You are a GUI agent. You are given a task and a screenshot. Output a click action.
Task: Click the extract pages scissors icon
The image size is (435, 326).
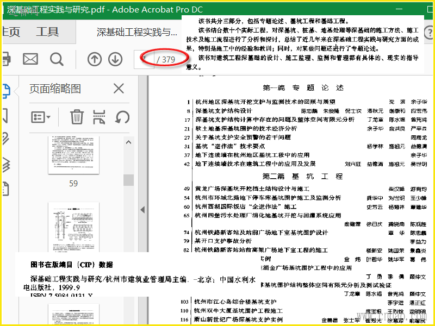click(x=99, y=117)
